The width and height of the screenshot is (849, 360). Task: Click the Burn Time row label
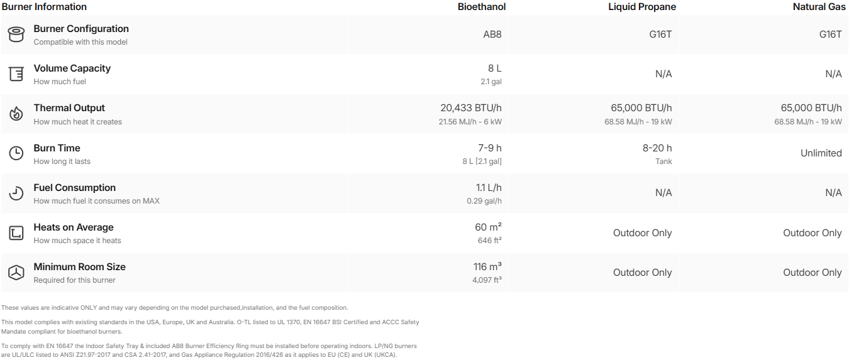[57, 148]
